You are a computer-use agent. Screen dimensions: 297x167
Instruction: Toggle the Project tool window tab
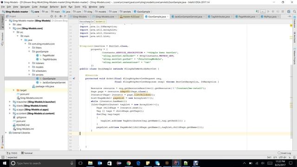coord(2,22)
